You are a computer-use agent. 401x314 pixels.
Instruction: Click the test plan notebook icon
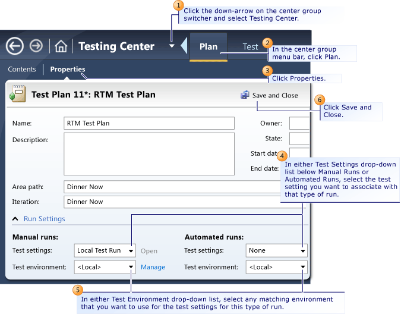point(18,93)
